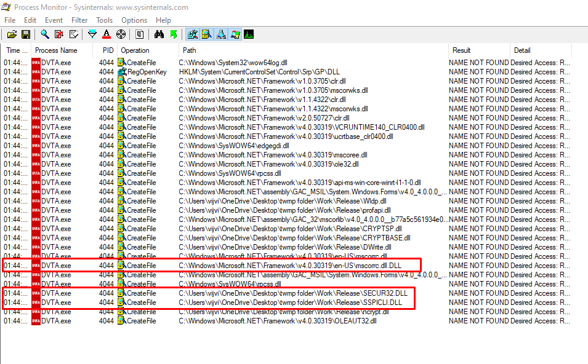This screenshot has width=588, height=364.
Task: Toggle Show Profiling Events icon
Action: click(x=249, y=35)
